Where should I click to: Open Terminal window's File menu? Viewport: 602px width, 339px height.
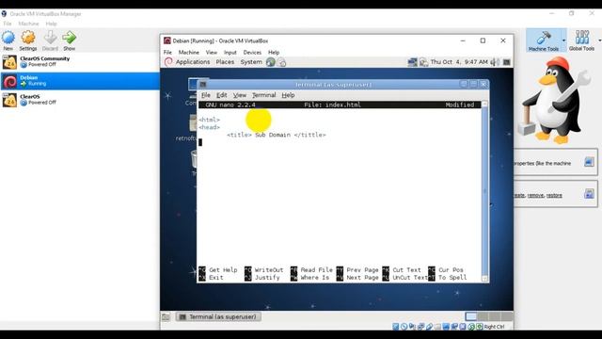(206, 95)
